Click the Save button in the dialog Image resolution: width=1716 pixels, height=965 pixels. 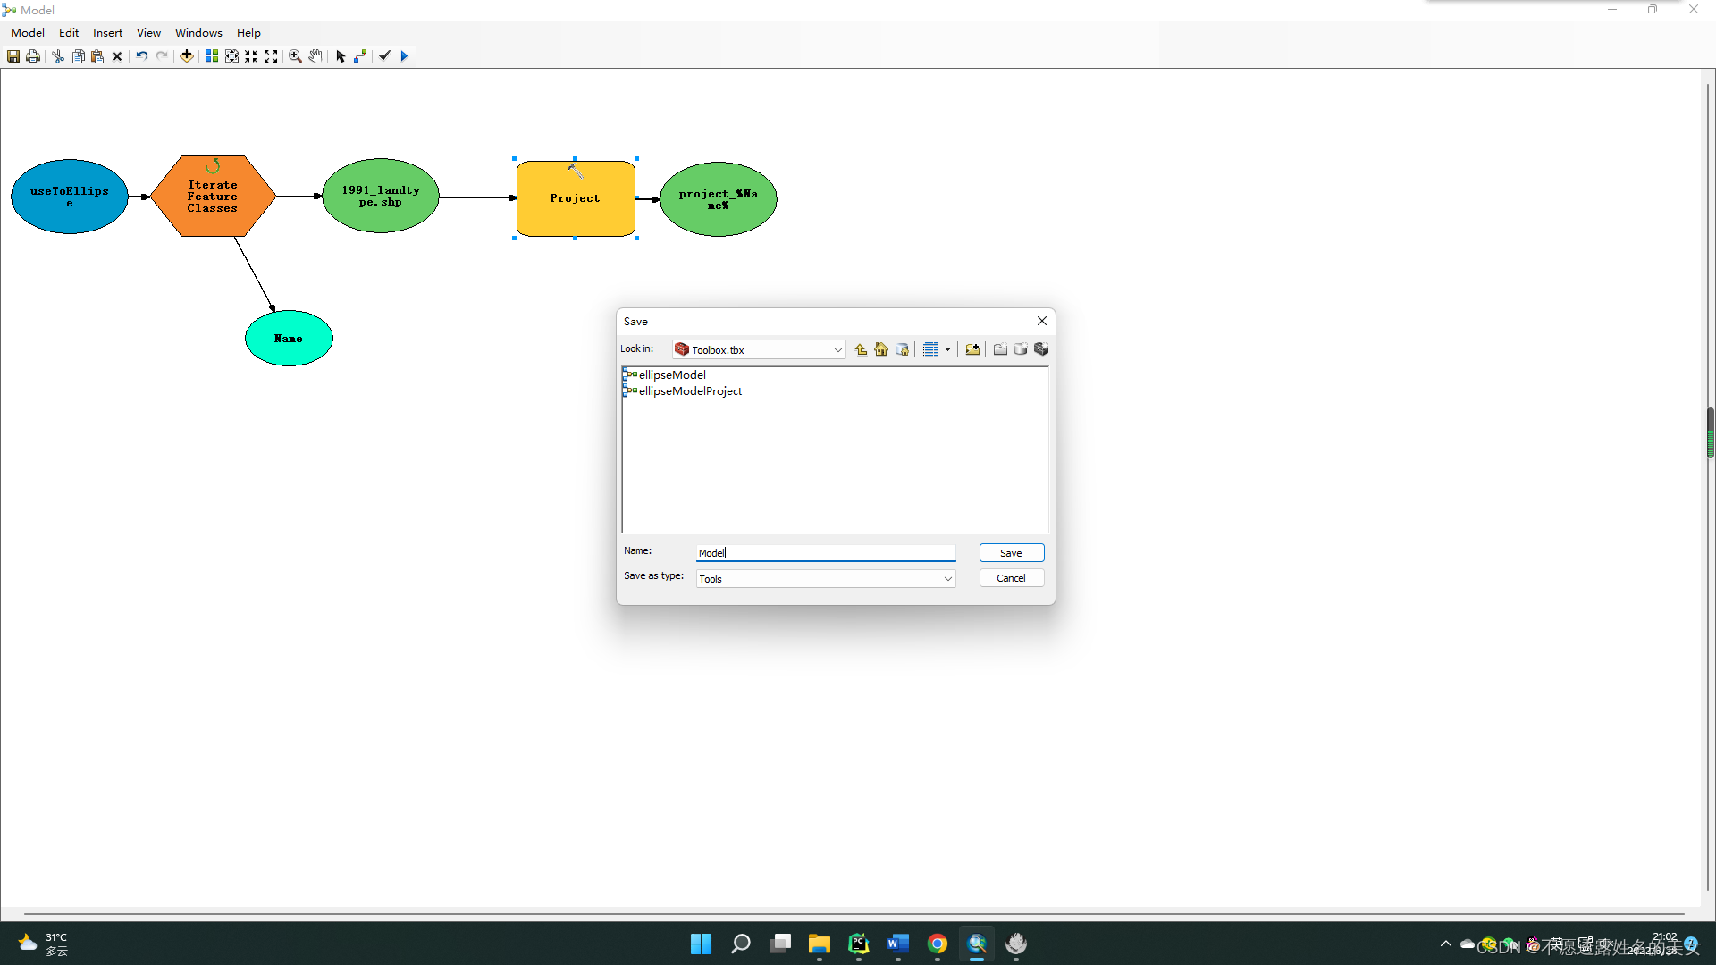click(1011, 552)
